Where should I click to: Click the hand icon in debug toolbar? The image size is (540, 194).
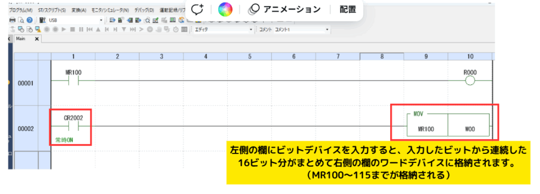point(158,30)
